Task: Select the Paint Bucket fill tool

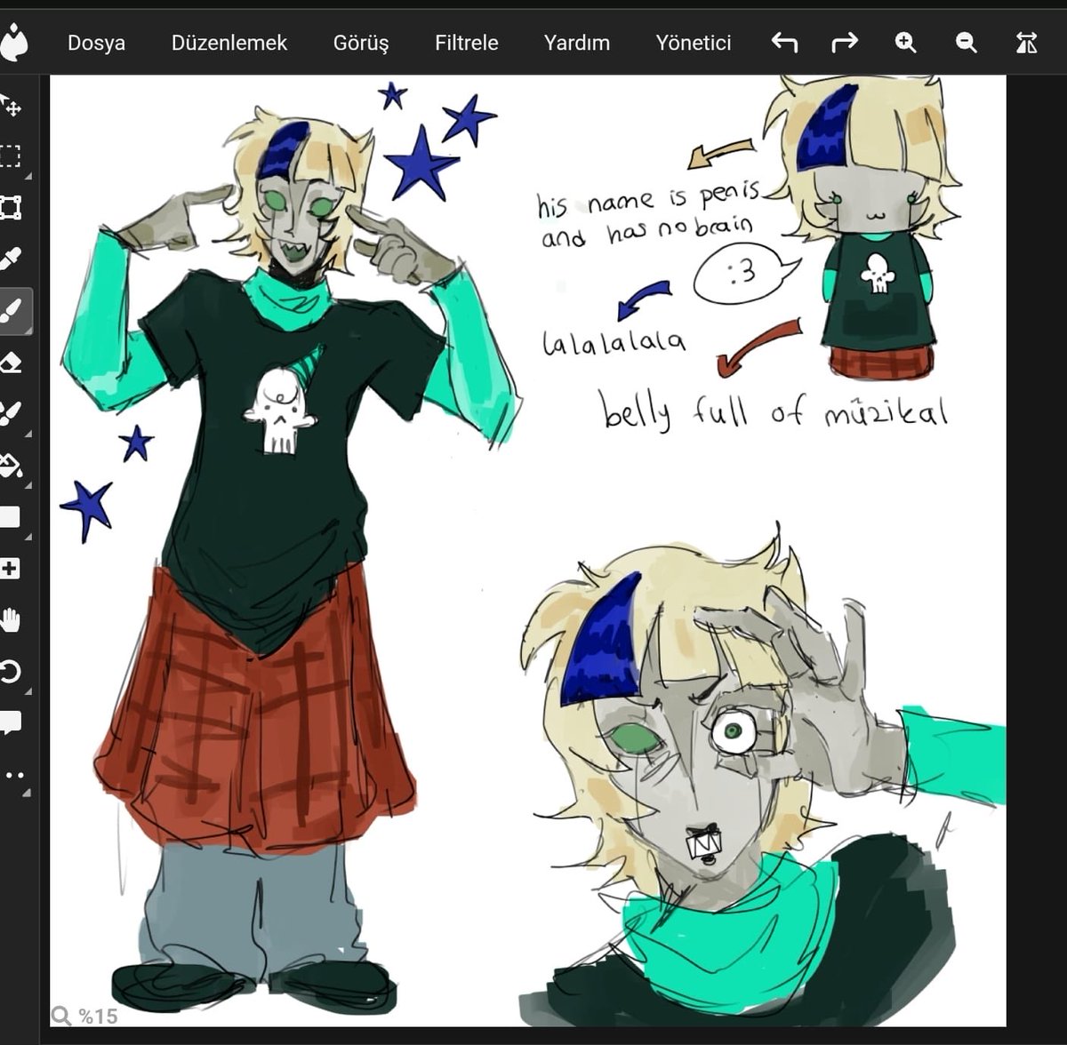Action: pyautogui.click(x=11, y=466)
